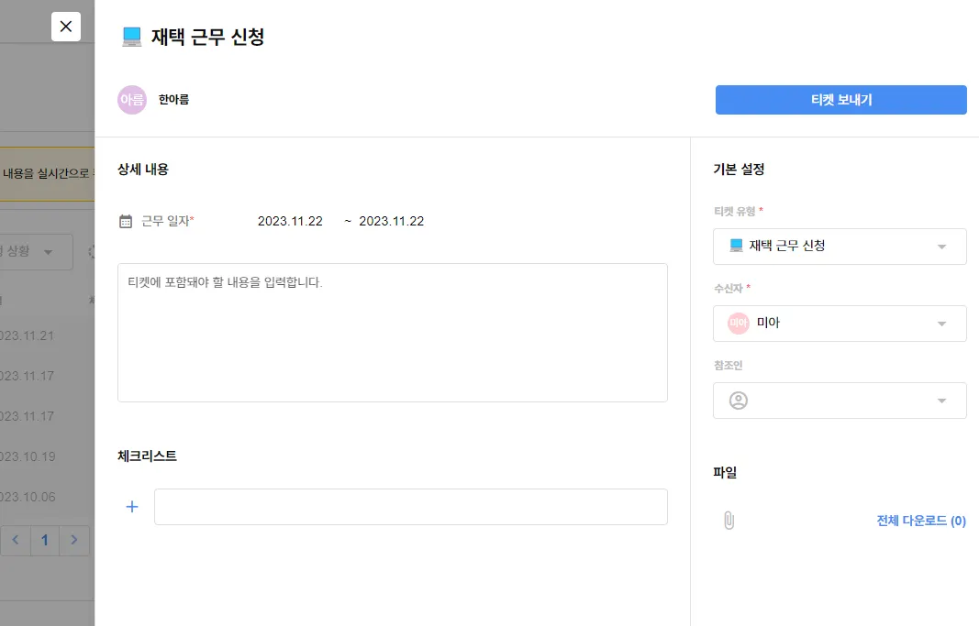Viewport: 979px width, 626px height.
Task: Open the 수신자 dropdown arrow
Action: 941,324
